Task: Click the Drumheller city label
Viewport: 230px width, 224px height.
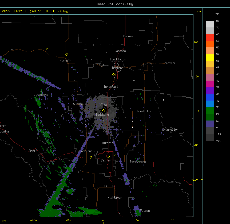Action: 170,130
